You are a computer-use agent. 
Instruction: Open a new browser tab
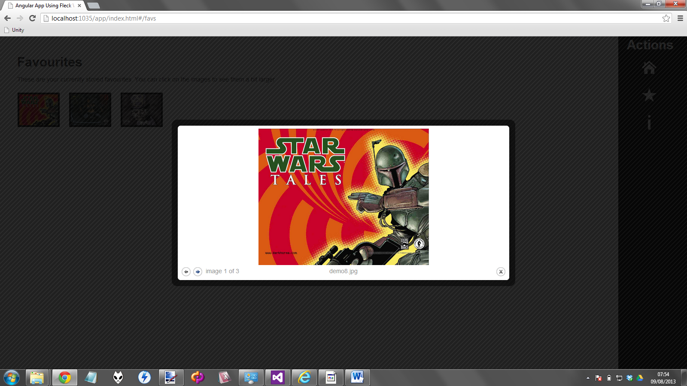coord(94,6)
